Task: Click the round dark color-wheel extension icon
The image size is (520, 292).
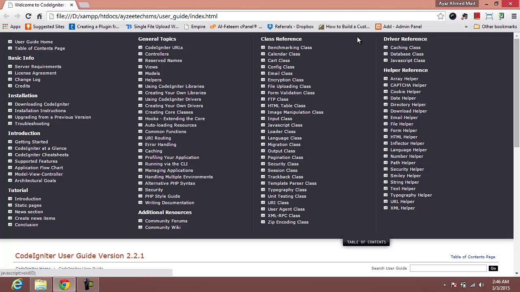Action: coord(453,16)
